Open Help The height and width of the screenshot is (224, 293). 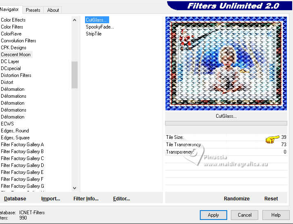[276, 215]
